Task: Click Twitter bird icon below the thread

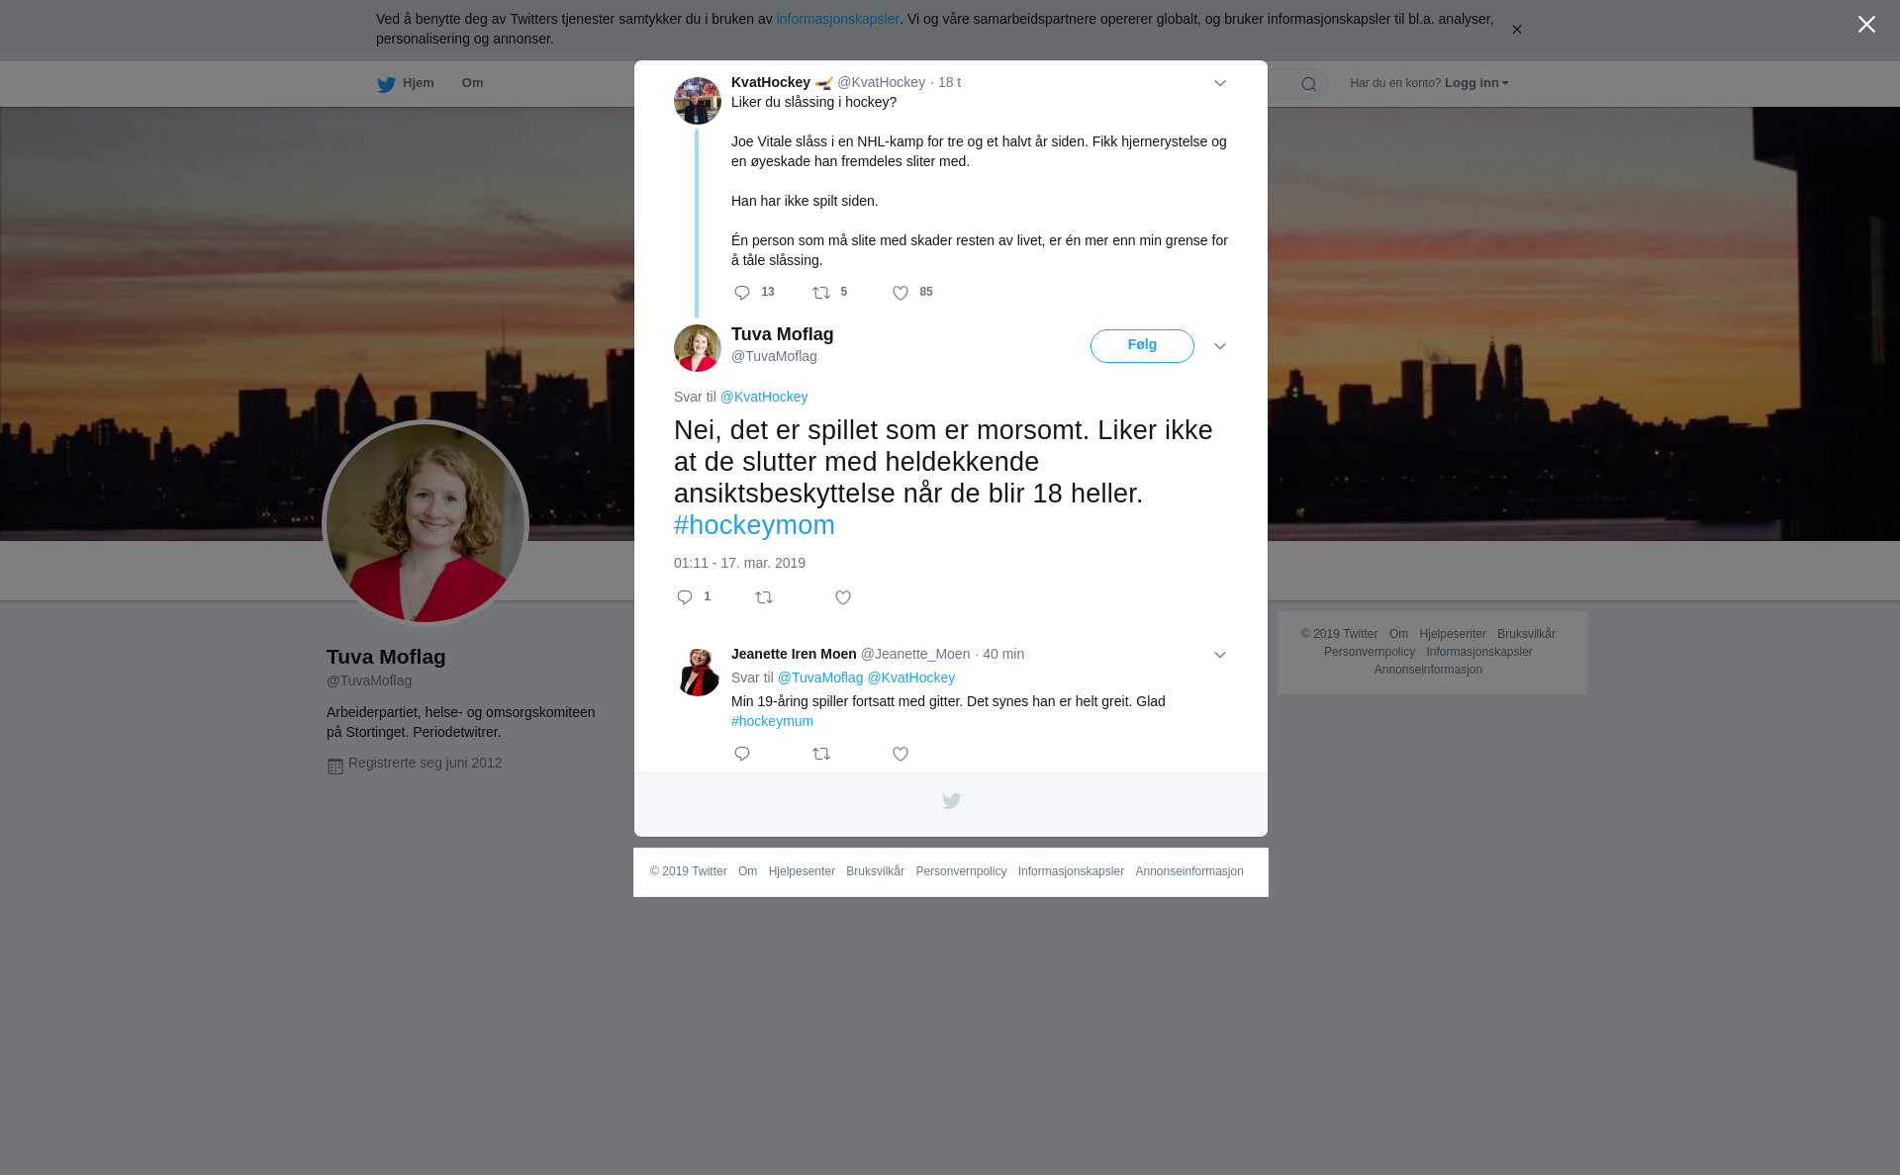Action: (951, 801)
